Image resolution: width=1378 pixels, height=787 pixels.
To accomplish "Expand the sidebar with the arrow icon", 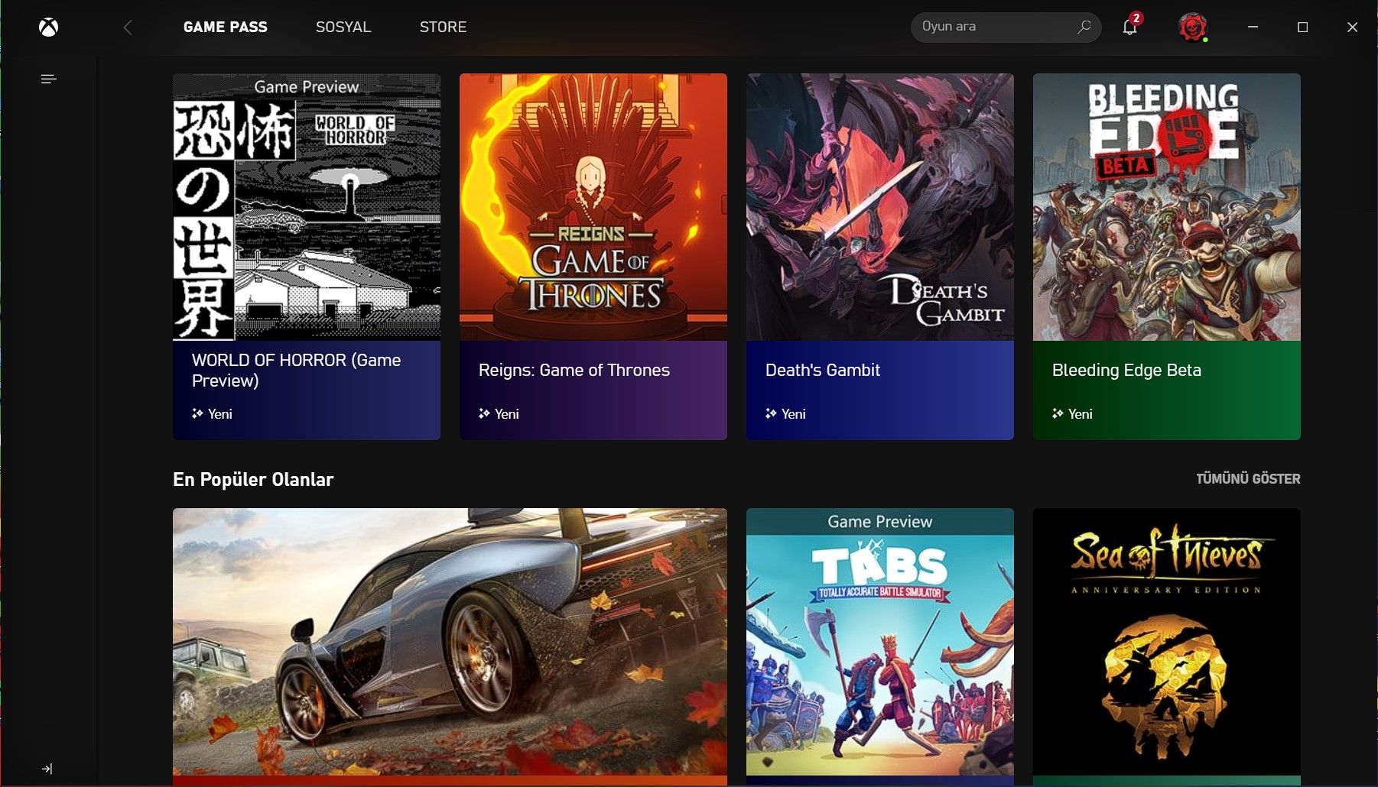I will coord(47,769).
